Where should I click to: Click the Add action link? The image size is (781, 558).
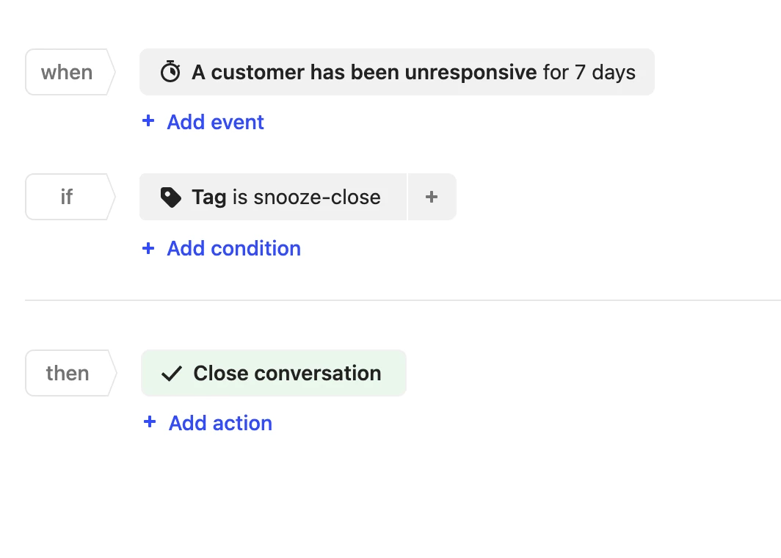[x=220, y=423]
